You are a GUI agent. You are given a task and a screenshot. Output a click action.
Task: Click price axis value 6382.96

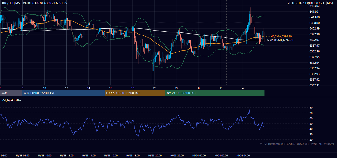315,51
